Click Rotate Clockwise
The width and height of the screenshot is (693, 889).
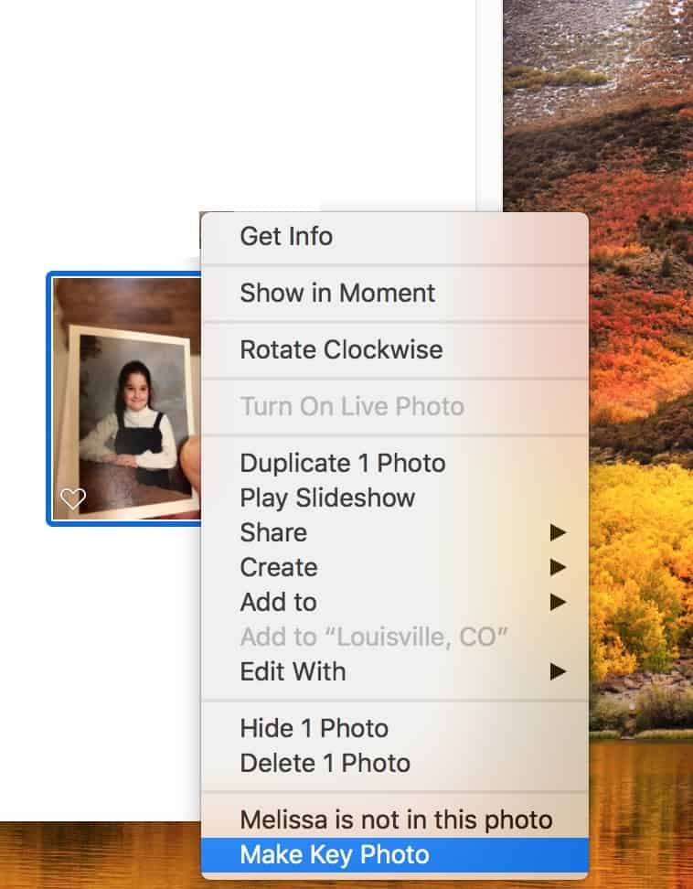pyautogui.click(x=340, y=349)
